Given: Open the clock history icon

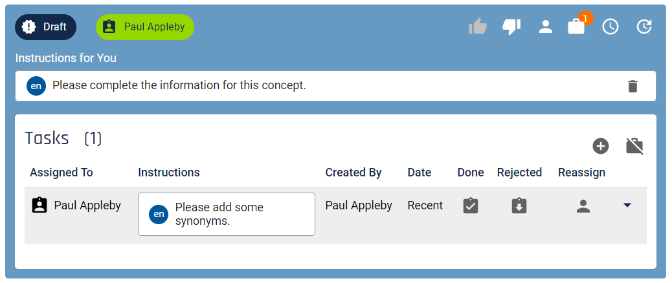Looking at the screenshot, I should coord(610,27).
